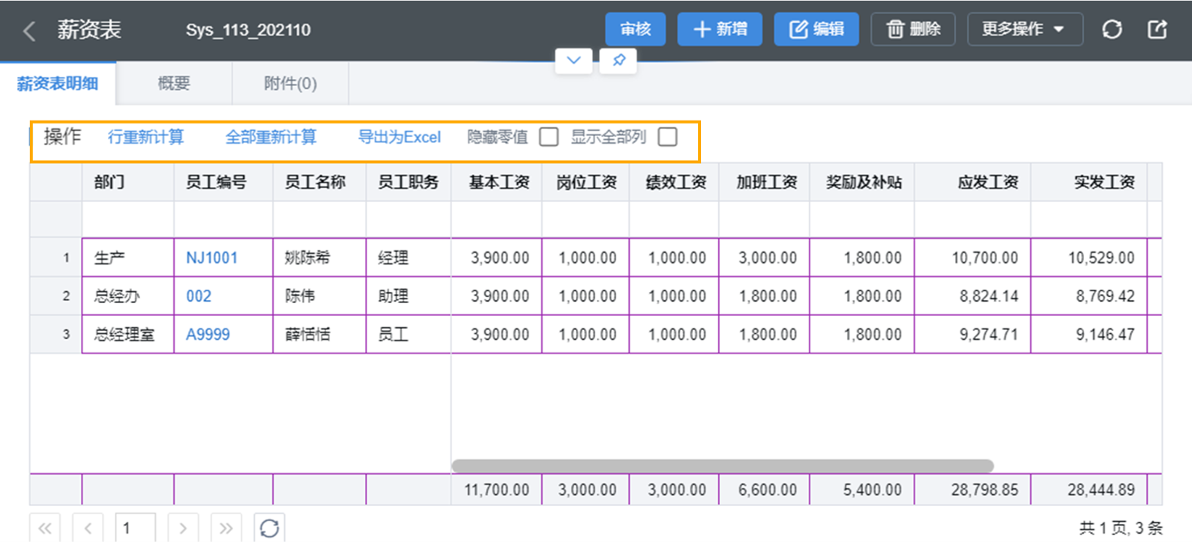This screenshot has height=542, width=1192.
Task: Click the pin icon below the toolbar
Action: [x=618, y=61]
